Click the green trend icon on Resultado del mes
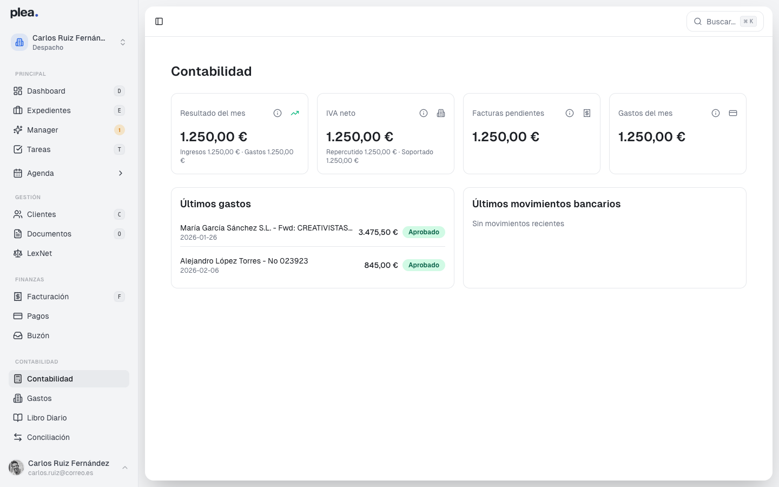This screenshot has width=779, height=487. pyautogui.click(x=295, y=113)
